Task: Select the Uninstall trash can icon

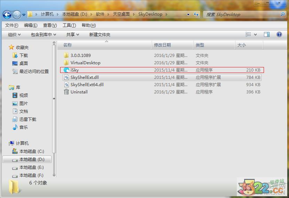Action: click(66, 92)
